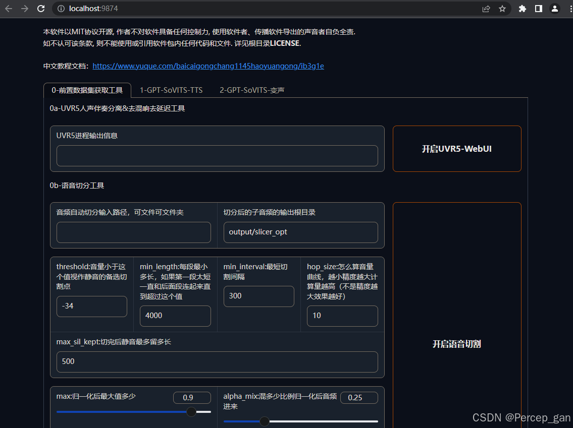Click the alpha_mix slider handle
Image resolution: width=573 pixels, height=428 pixels.
[265, 421]
